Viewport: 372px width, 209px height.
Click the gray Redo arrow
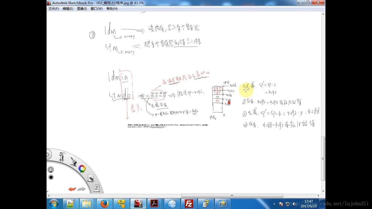tap(81, 189)
